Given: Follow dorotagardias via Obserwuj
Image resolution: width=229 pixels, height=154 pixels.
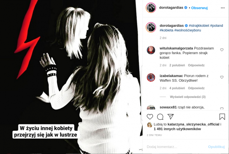Looking at the screenshot, I should tap(199, 8).
